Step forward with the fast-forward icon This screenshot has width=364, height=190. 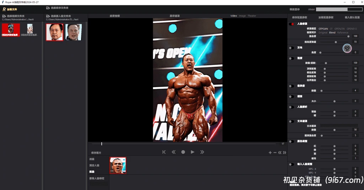click(202, 152)
